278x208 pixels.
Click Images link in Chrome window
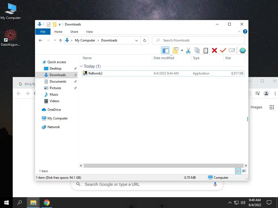[256, 107]
